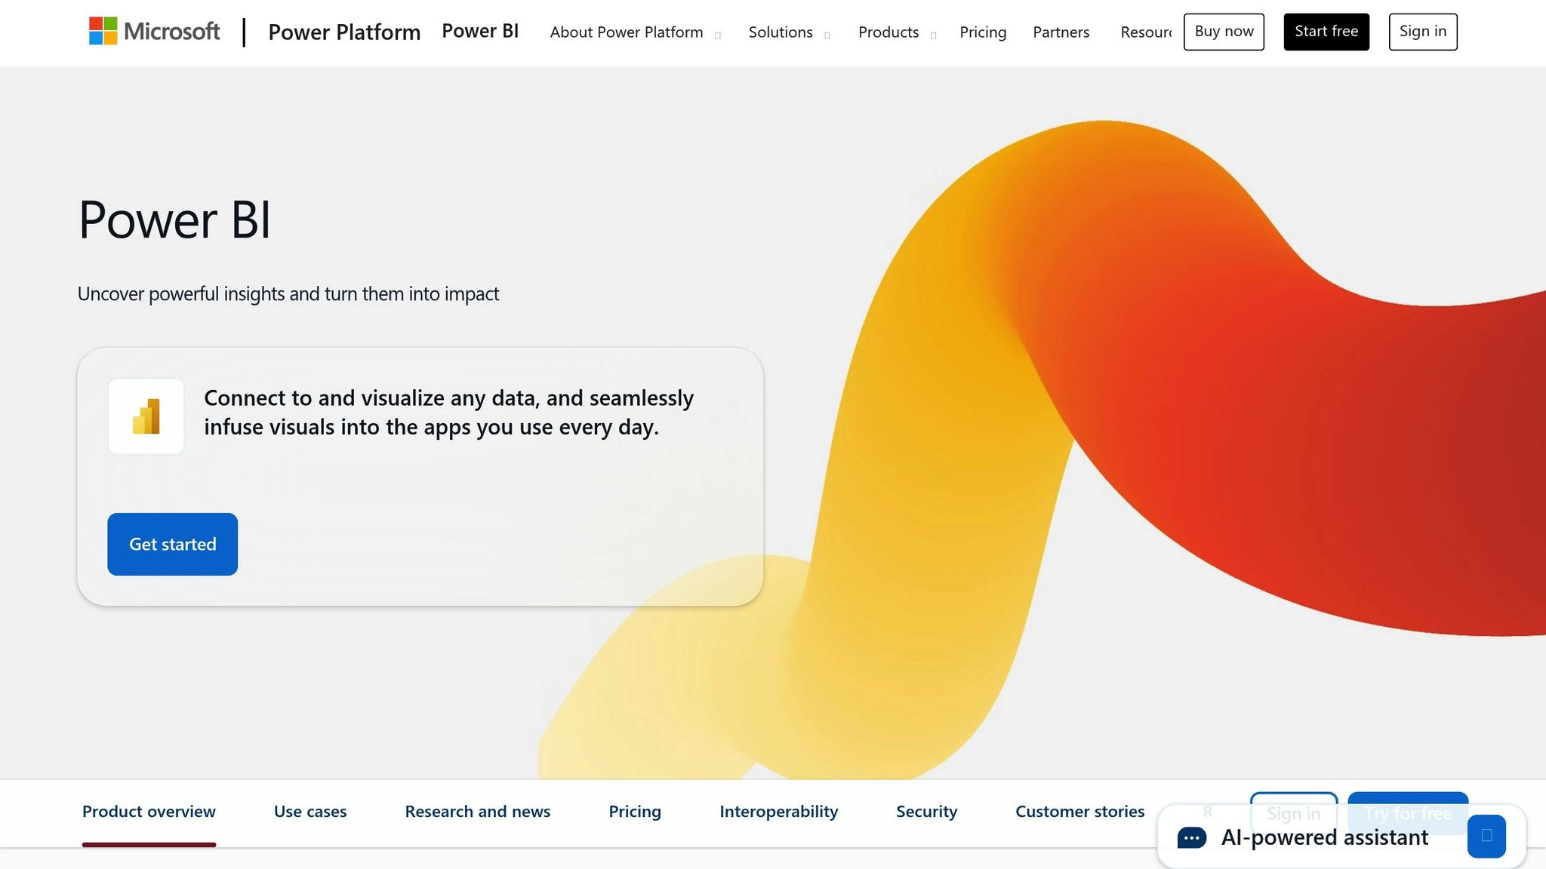Open the AI-powered assistant chat bubble icon
The height and width of the screenshot is (869, 1546).
(x=1190, y=837)
